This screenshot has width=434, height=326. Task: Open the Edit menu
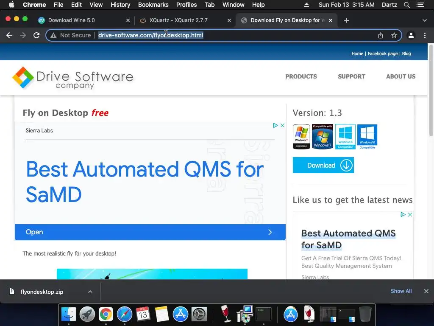pyautogui.click(x=76, y=5)
